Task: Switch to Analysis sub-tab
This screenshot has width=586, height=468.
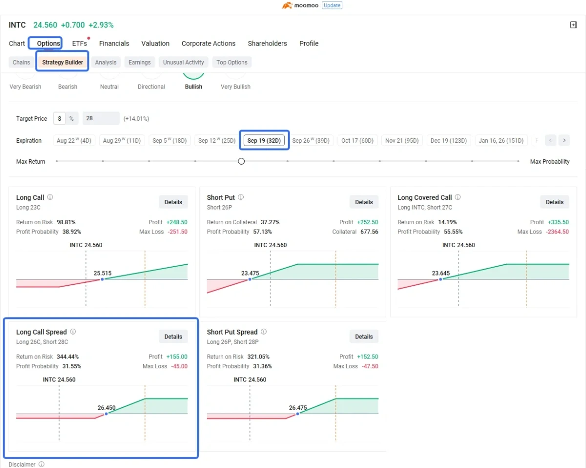Action: [x=106, y=63]
